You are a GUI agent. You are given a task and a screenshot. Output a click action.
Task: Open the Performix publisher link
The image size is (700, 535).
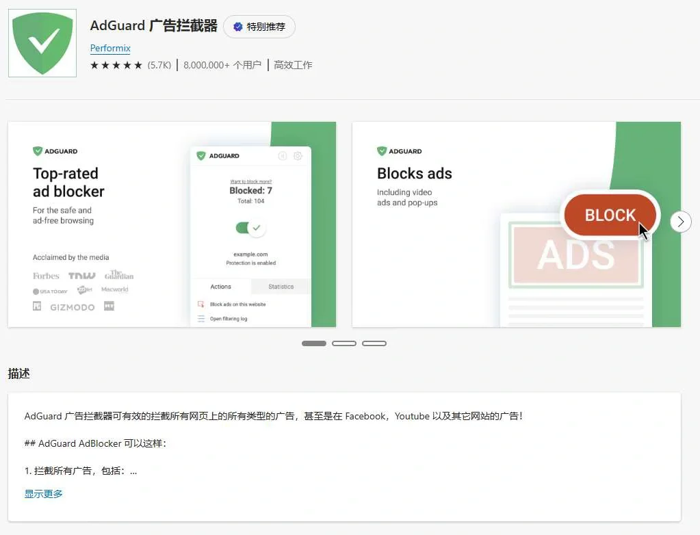point(110,48)
